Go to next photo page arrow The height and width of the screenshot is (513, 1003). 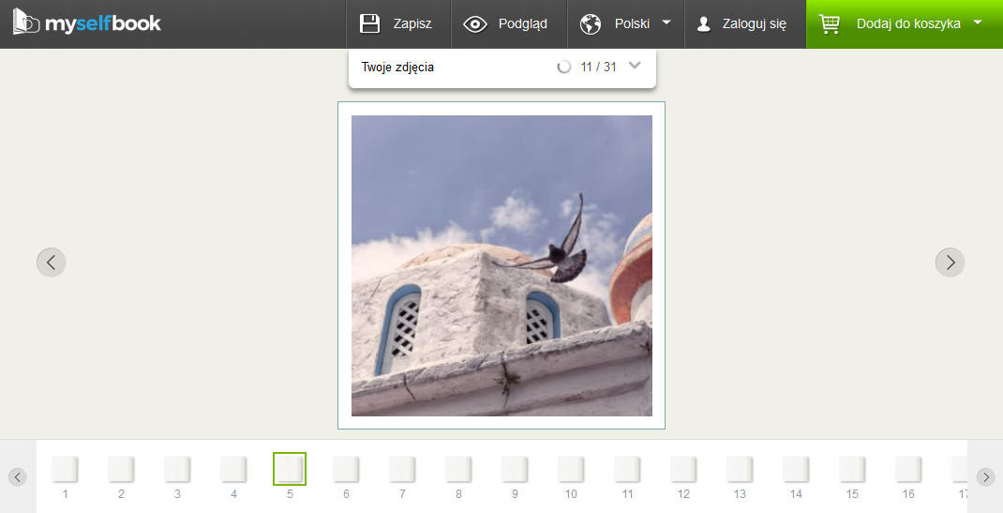pyautogui.click(x=950, y=263)
